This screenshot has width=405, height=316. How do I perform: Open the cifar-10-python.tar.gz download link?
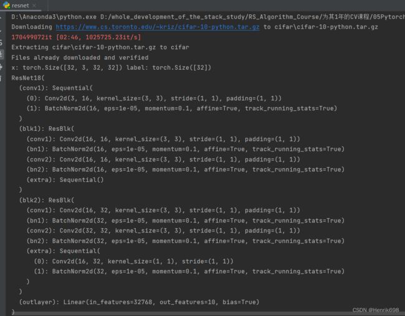[157, 27]
